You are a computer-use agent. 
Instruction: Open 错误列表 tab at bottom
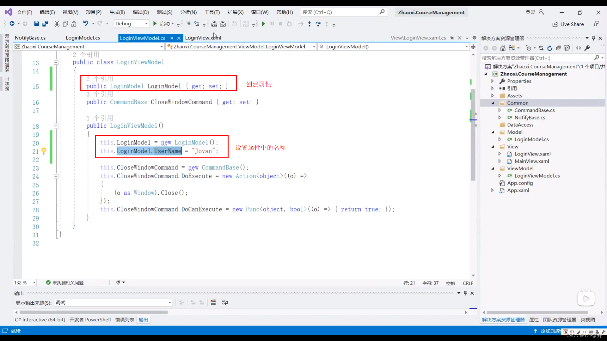tap(125, 320)
